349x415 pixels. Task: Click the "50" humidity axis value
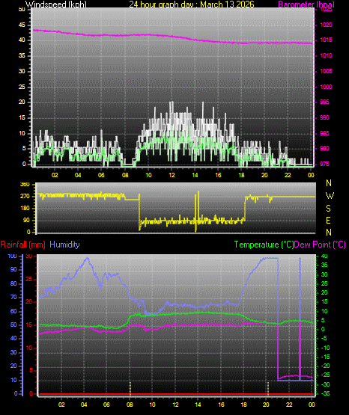point(13,325)
